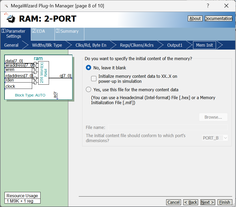
Task: Click the RAM chip logo icon
Action: (10, 18)
